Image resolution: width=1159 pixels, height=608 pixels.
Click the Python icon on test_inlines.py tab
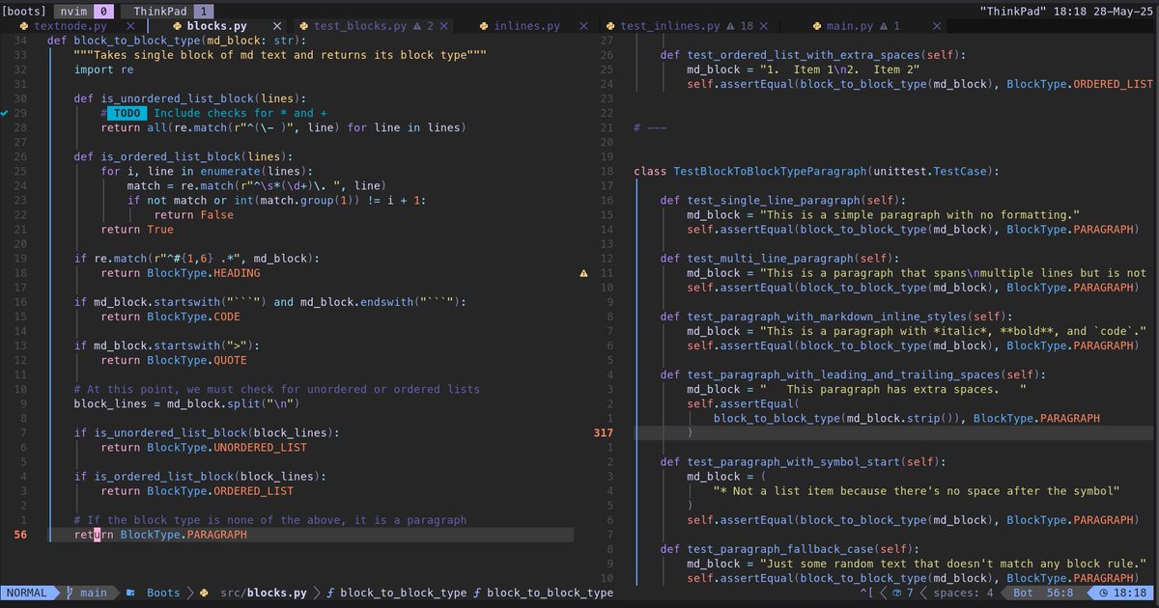[611, 26]
